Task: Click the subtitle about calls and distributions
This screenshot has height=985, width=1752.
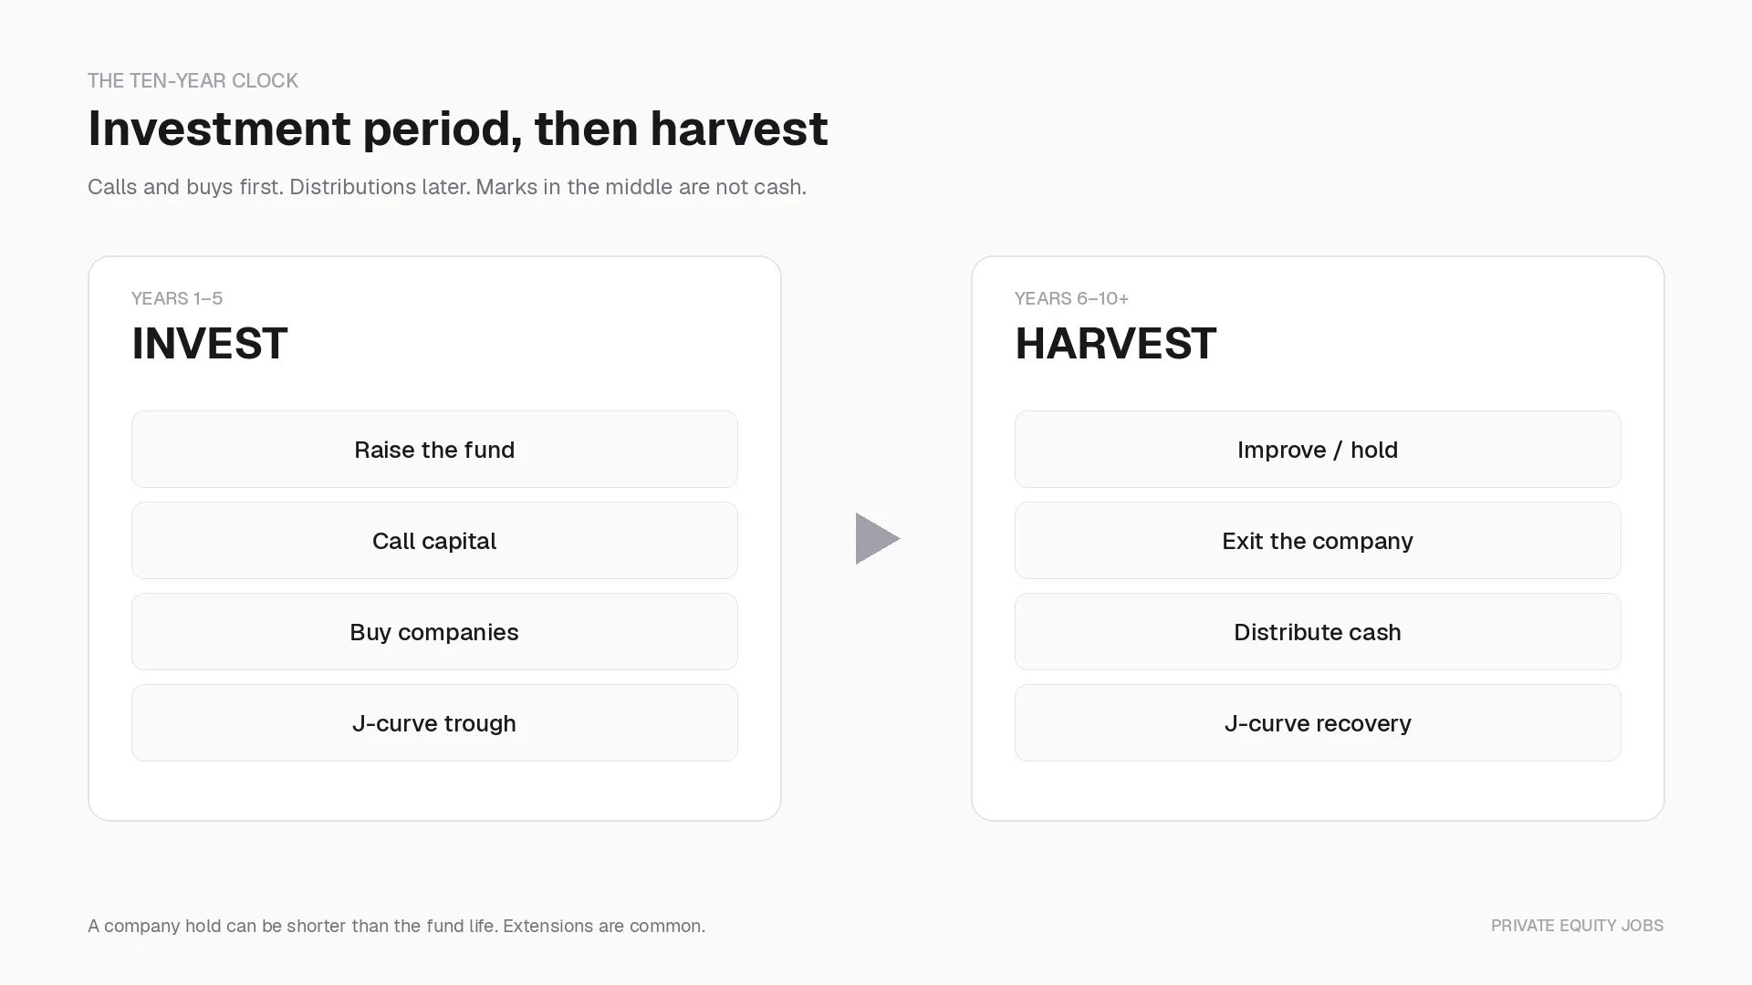Action: (447, 187)
